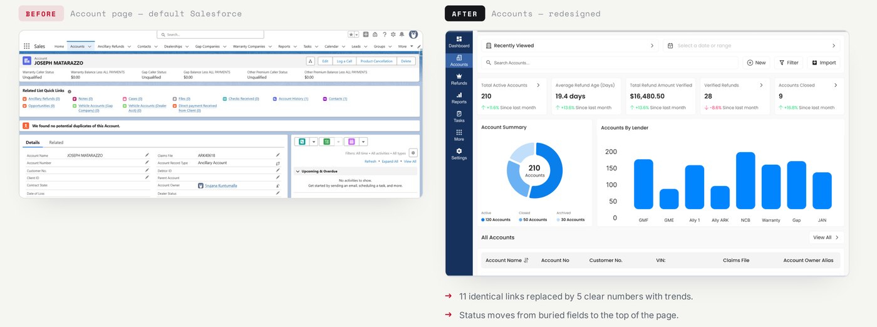Viewport: 877px width, 327px height.
Task: Expand Verified Refunds card chevron
Action: tap(761, 85)
